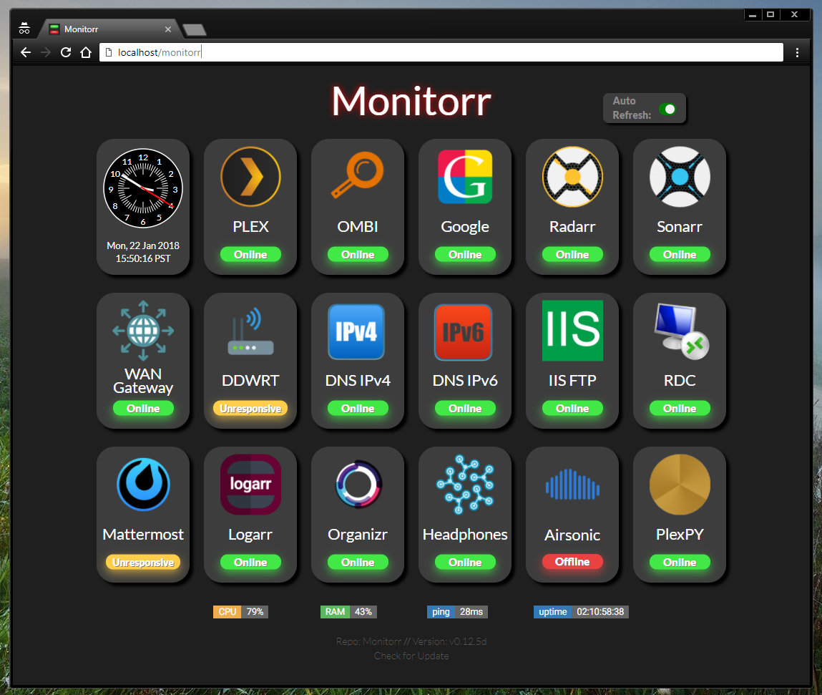Click the RAM 43% indicator

348,611
